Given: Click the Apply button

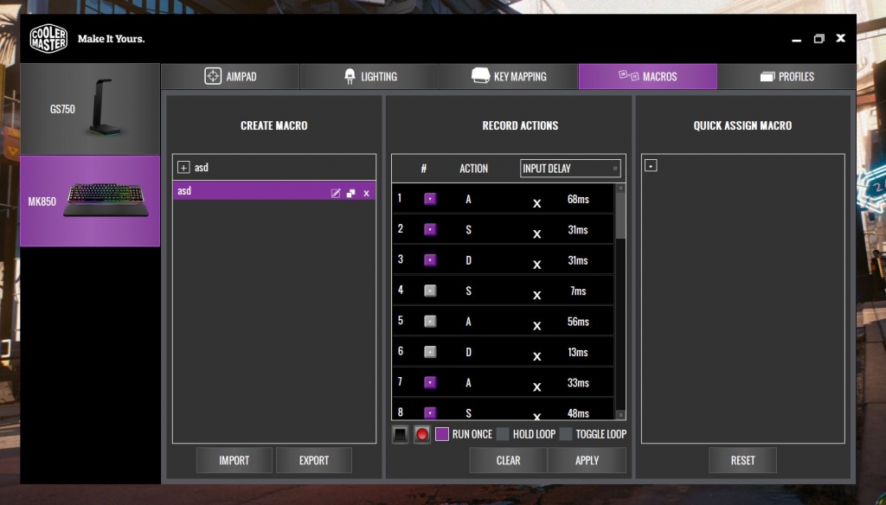Looking at the screenshot, I should coord(587,460).
